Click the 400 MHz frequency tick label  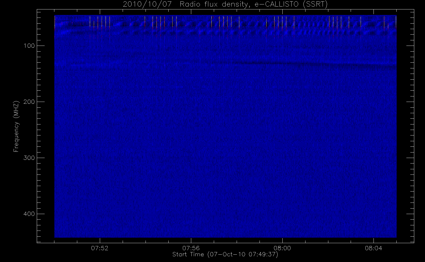[x=29, y=214]
